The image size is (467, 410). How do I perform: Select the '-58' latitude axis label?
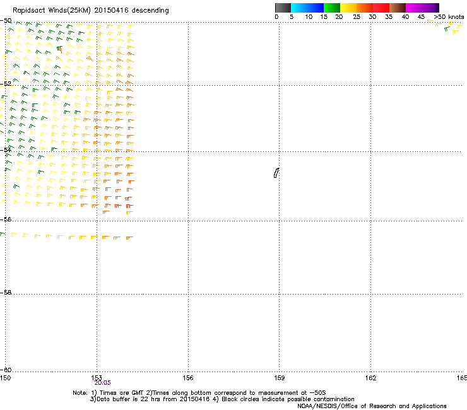[x=6, y=293]
